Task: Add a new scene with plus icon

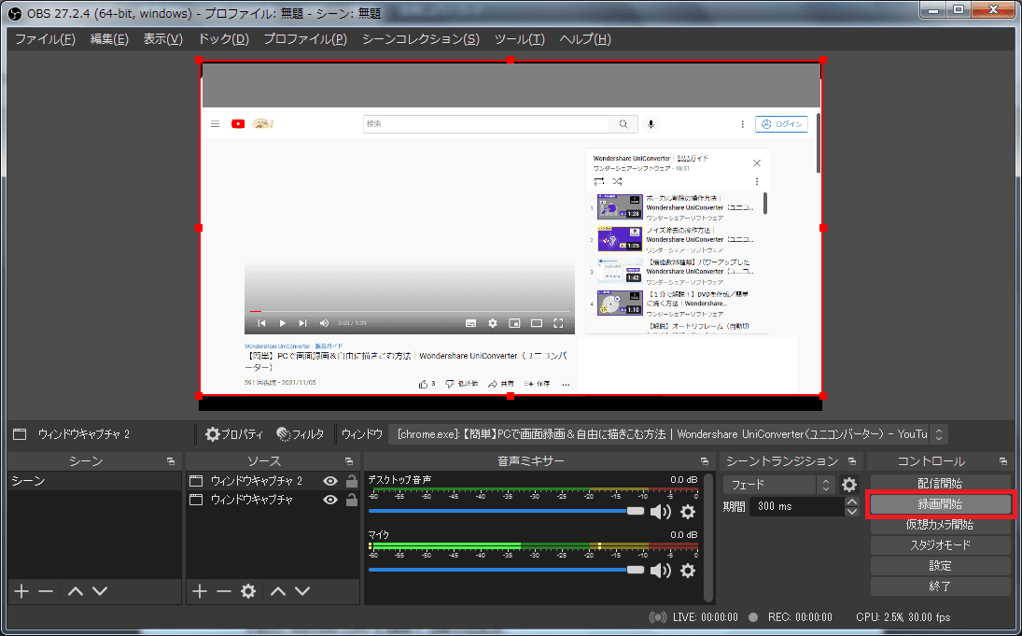Action: click(21, 591)
